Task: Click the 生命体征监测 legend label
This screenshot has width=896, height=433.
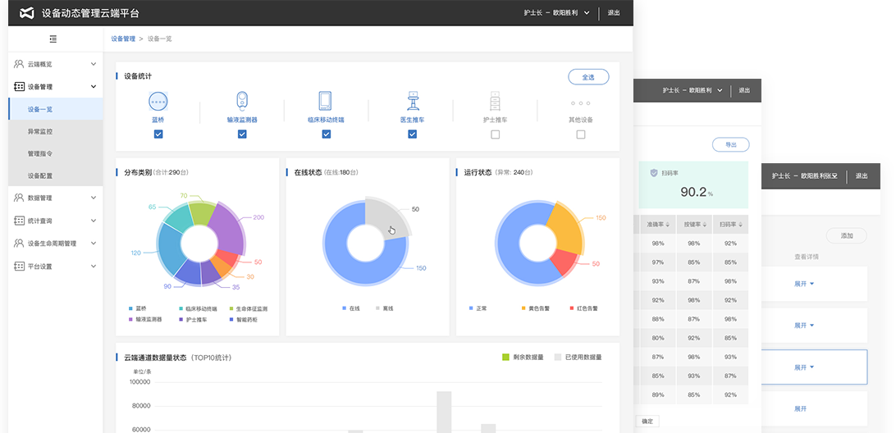Action: [251, 308]
